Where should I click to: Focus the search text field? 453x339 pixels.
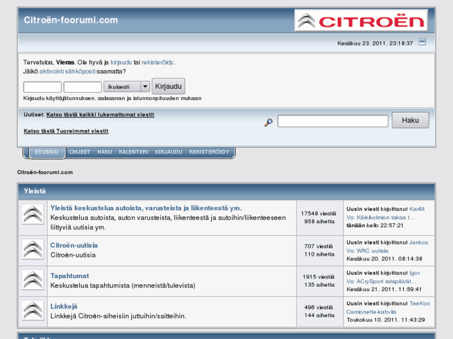(333, 121)
